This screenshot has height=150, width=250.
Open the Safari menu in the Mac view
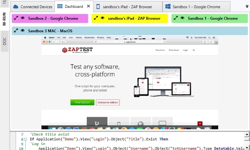52,37
